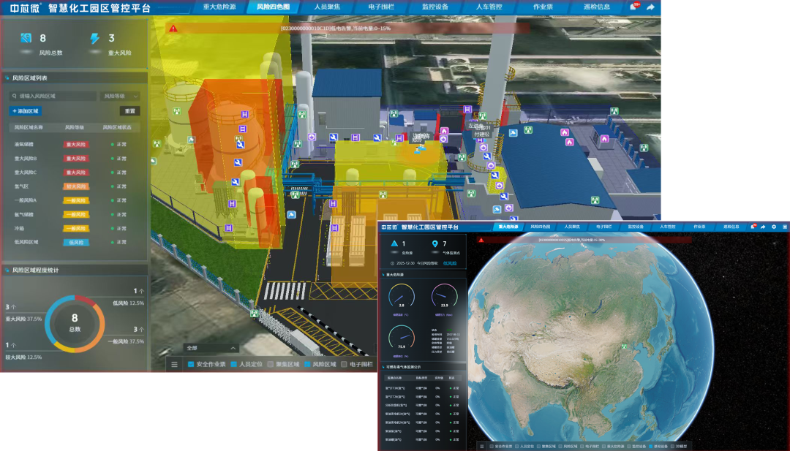Select 风险四色图 tab in main window
The width and height of the screenshot is (790, 451).
pos(273,7)
